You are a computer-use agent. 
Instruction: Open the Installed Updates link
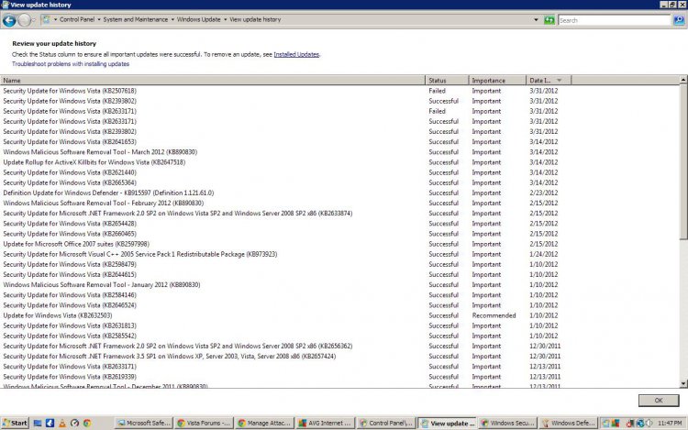[296, 54]
